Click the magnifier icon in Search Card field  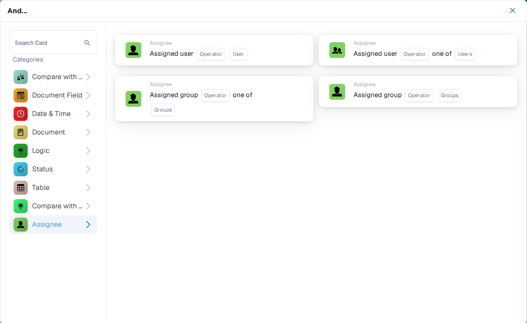click(x=87, y=43)
